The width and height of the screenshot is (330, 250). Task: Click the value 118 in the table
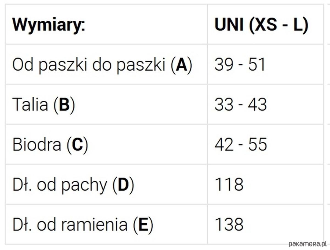pos(229,185)
